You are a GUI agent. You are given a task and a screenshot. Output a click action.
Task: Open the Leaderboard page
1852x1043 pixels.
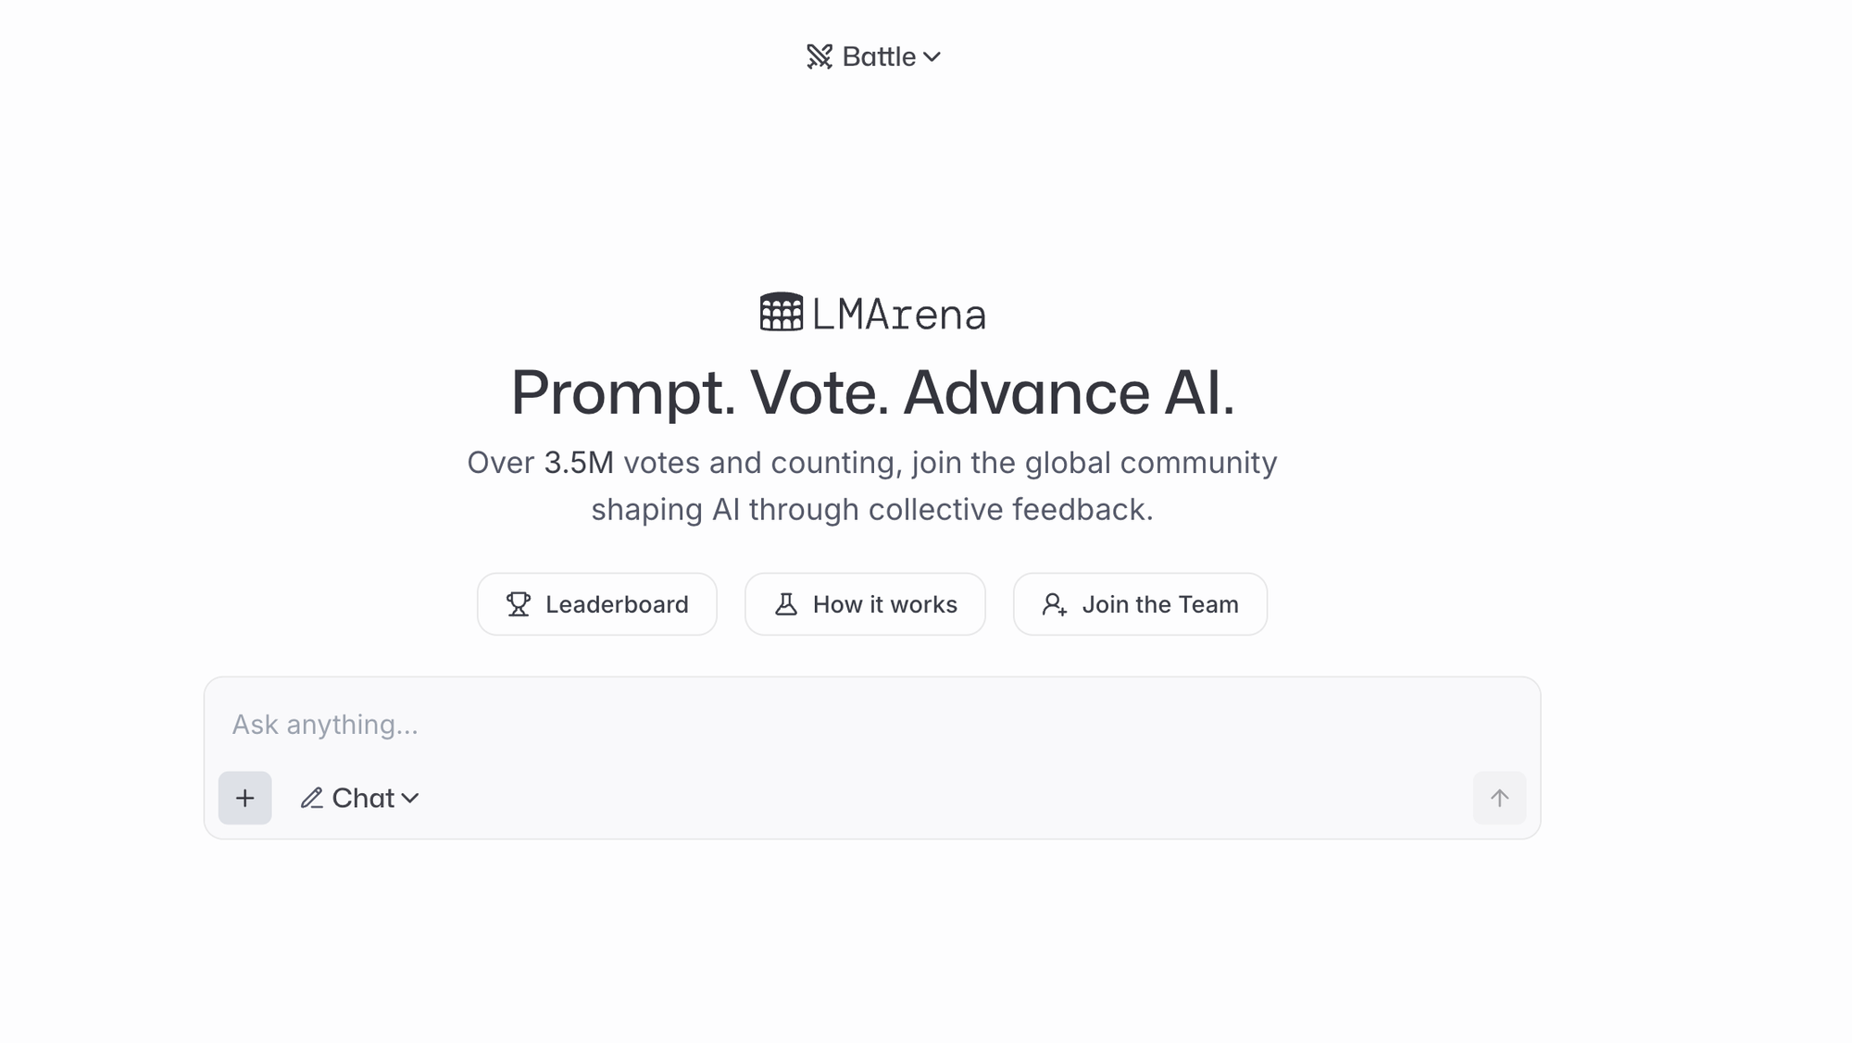(x=597, y=604)
